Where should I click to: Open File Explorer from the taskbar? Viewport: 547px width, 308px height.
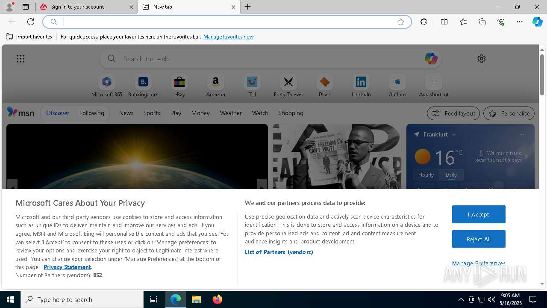tap(197, 299)
